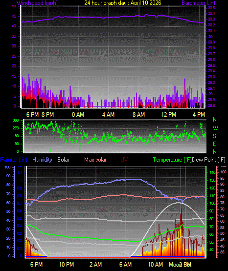Viewport: 228px width, 271px height.
Task: Click 0.9 on the Rainfall axis
Action: point(20,188)
